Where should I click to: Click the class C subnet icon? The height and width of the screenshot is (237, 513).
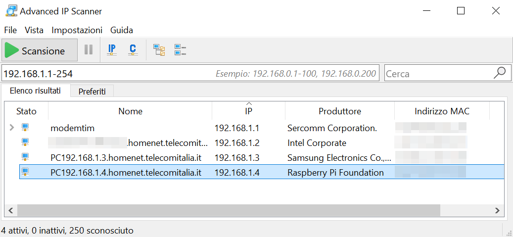(132, 50)
